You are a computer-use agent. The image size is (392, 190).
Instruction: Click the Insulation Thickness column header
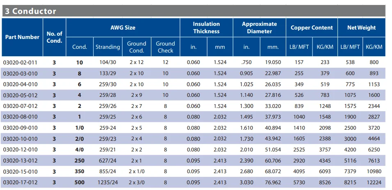click(x=206, y=27)
